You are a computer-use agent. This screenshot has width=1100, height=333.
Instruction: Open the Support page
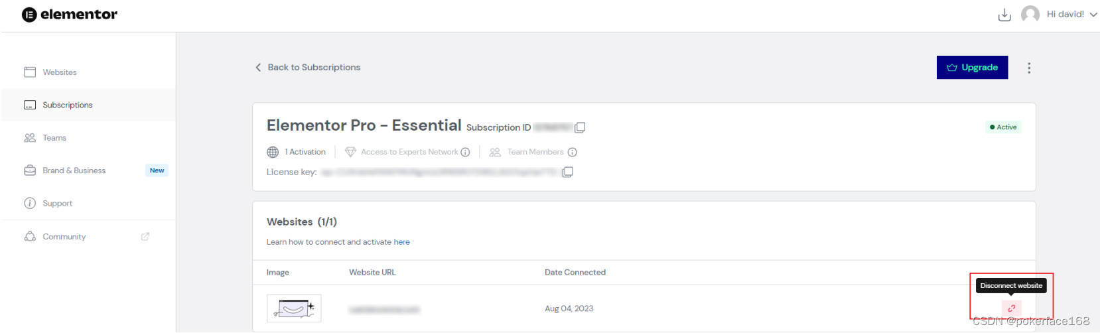(57, 204)
